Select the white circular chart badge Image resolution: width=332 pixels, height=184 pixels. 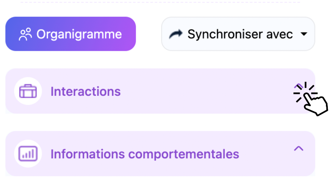point(28,154)
